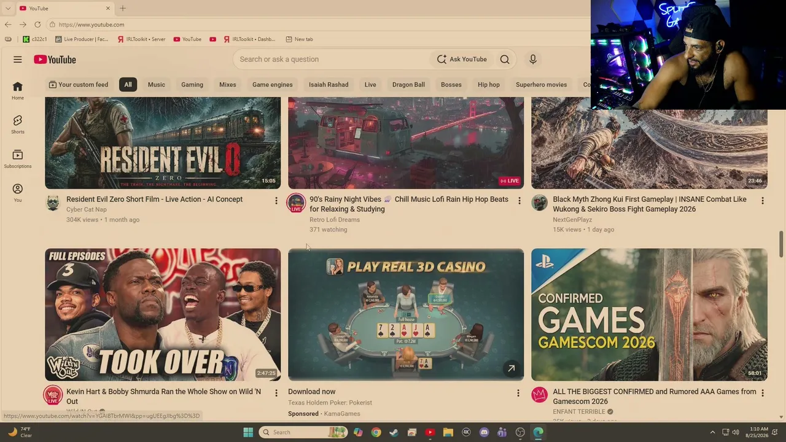Open File Explorer from the taskbar
786x442 pixels.
(x=448, y=432)
